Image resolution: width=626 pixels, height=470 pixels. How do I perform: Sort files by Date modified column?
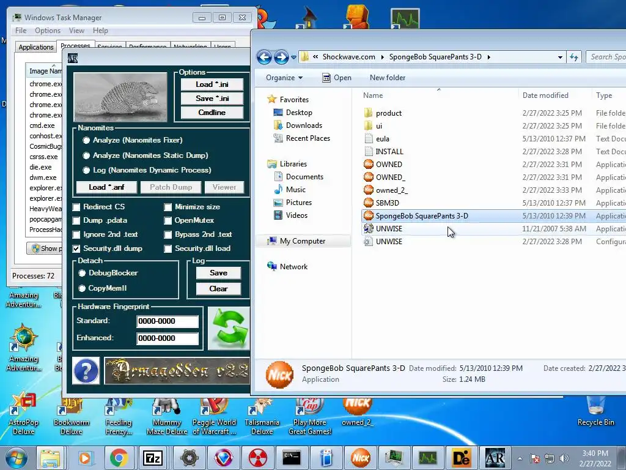coord(545,95)
